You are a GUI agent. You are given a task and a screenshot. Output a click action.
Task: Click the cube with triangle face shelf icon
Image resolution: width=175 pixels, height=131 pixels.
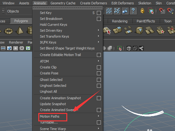(x=139, y=30)
